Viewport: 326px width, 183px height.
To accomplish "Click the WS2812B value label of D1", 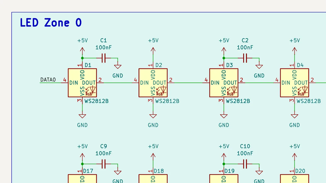I will pyautogui.click(x=97, y=101).
